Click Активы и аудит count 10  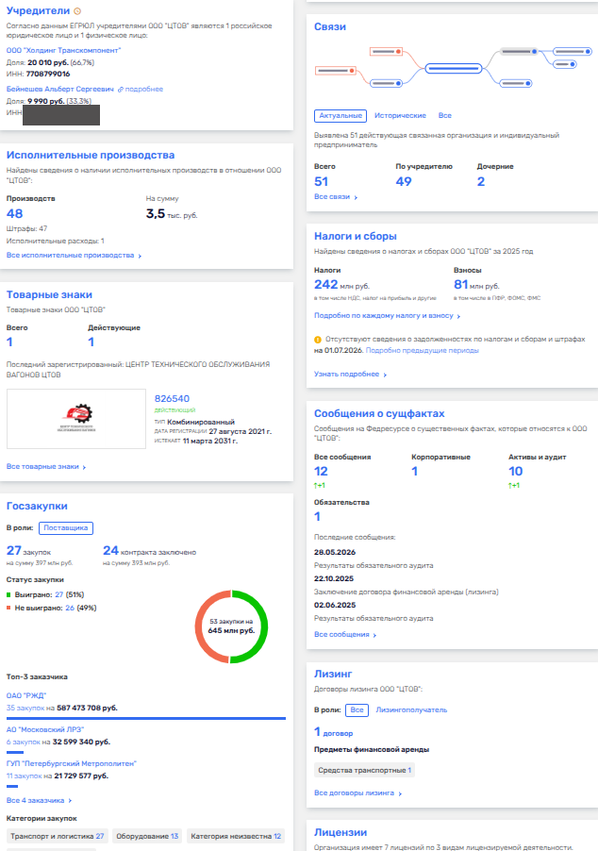(516, 471)
